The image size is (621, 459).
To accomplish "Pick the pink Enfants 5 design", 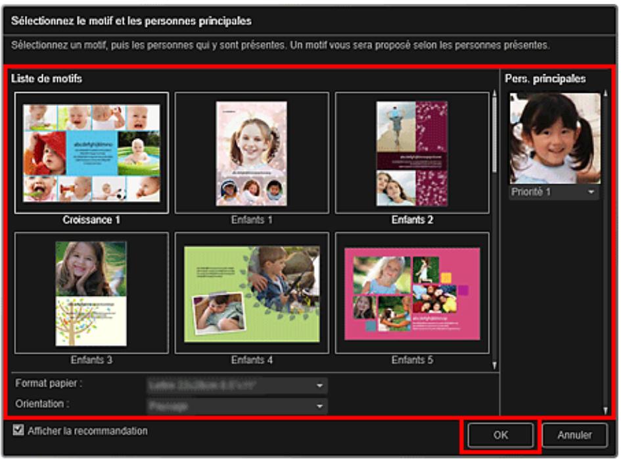I will point(412,293).
